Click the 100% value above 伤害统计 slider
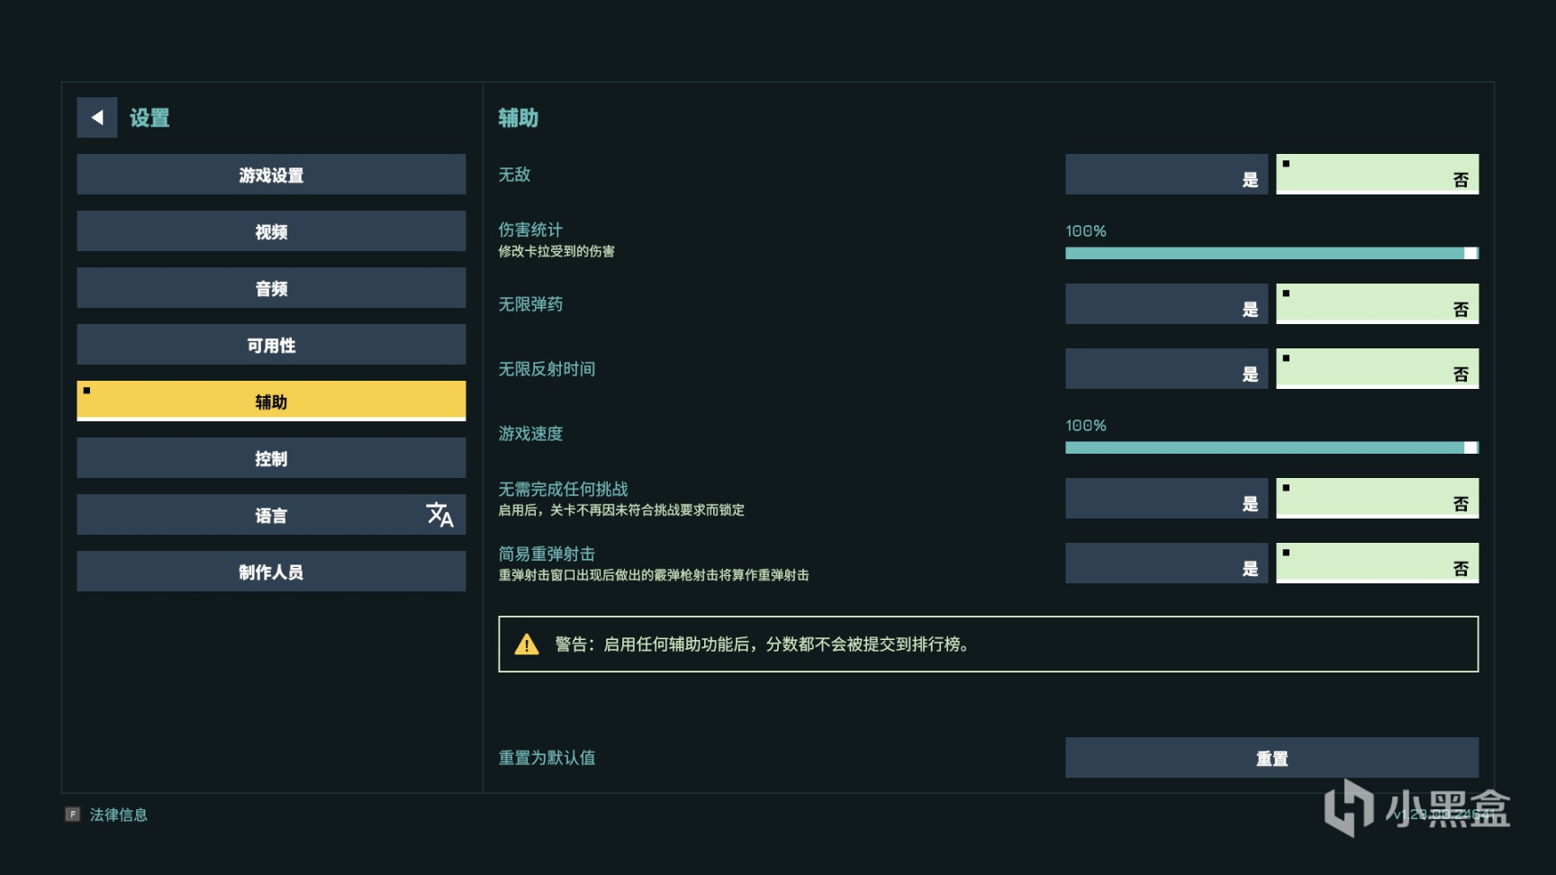 [x=1086, y=231]
